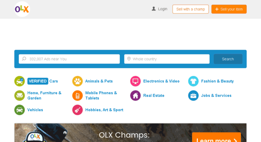Click Learn more on OLX Champs banner

216,138
